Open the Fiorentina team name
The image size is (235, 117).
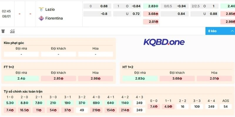pyautogui.click(x=54, y=18)
